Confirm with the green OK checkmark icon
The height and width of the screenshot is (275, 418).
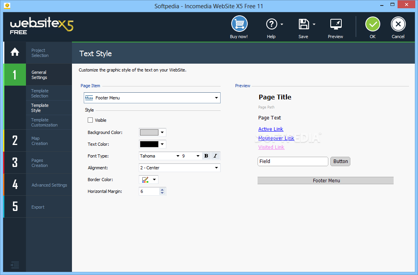pos(372,24)
